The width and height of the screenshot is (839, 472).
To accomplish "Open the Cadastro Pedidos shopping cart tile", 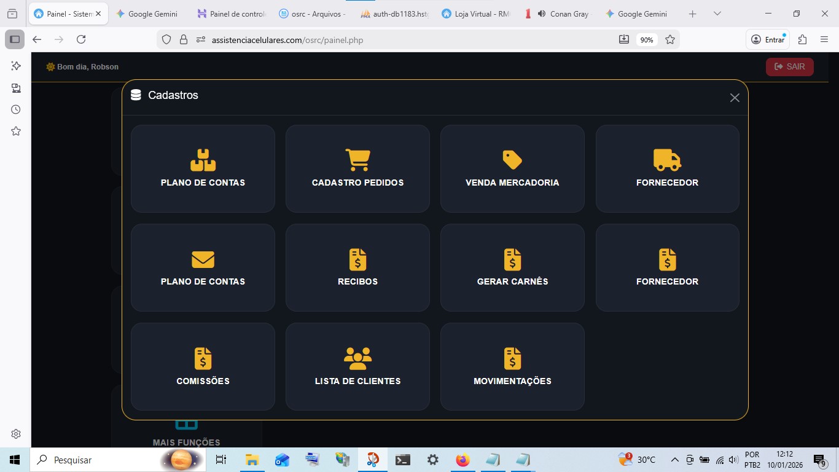I will pos(357,169).
